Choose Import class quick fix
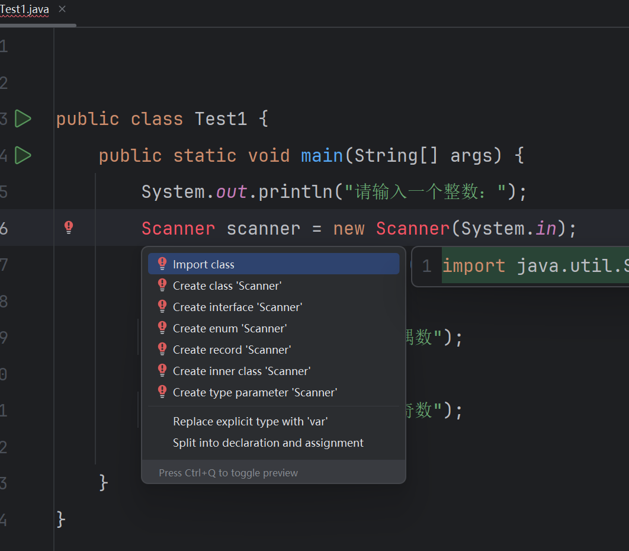 (274, 264)
